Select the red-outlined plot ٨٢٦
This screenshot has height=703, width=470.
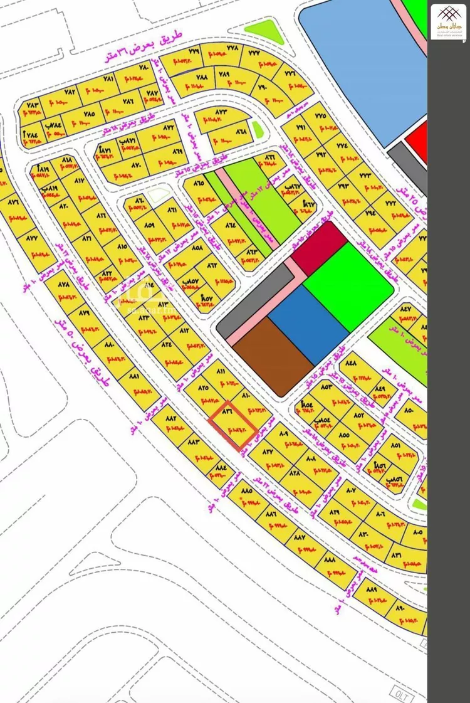pyautogui.click(x=233, y=425)
